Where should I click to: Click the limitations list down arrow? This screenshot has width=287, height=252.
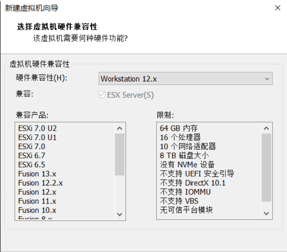click(x=266, y=213)
